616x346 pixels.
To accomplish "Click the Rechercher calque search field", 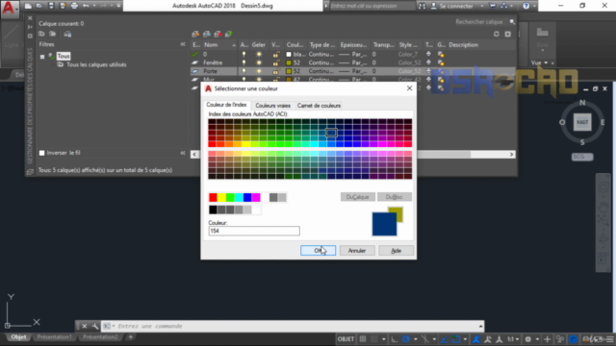I will pos(481,22).
